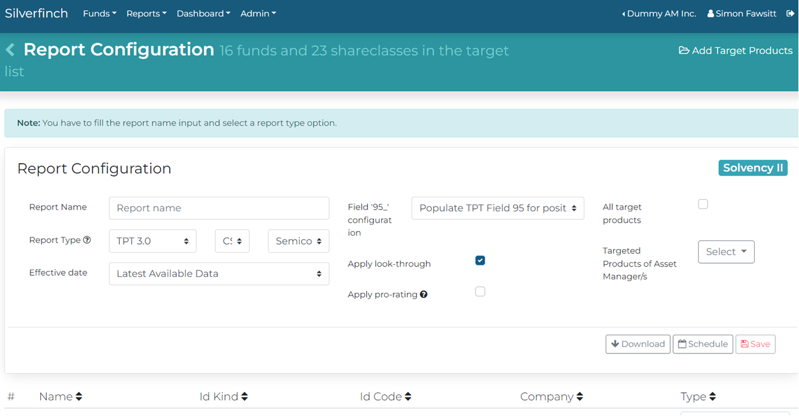Image resolution: width=799 pixels, height=416 pixels.
Task: Enable the Apply pro-rating checkbox
Action: coord(480,292)
